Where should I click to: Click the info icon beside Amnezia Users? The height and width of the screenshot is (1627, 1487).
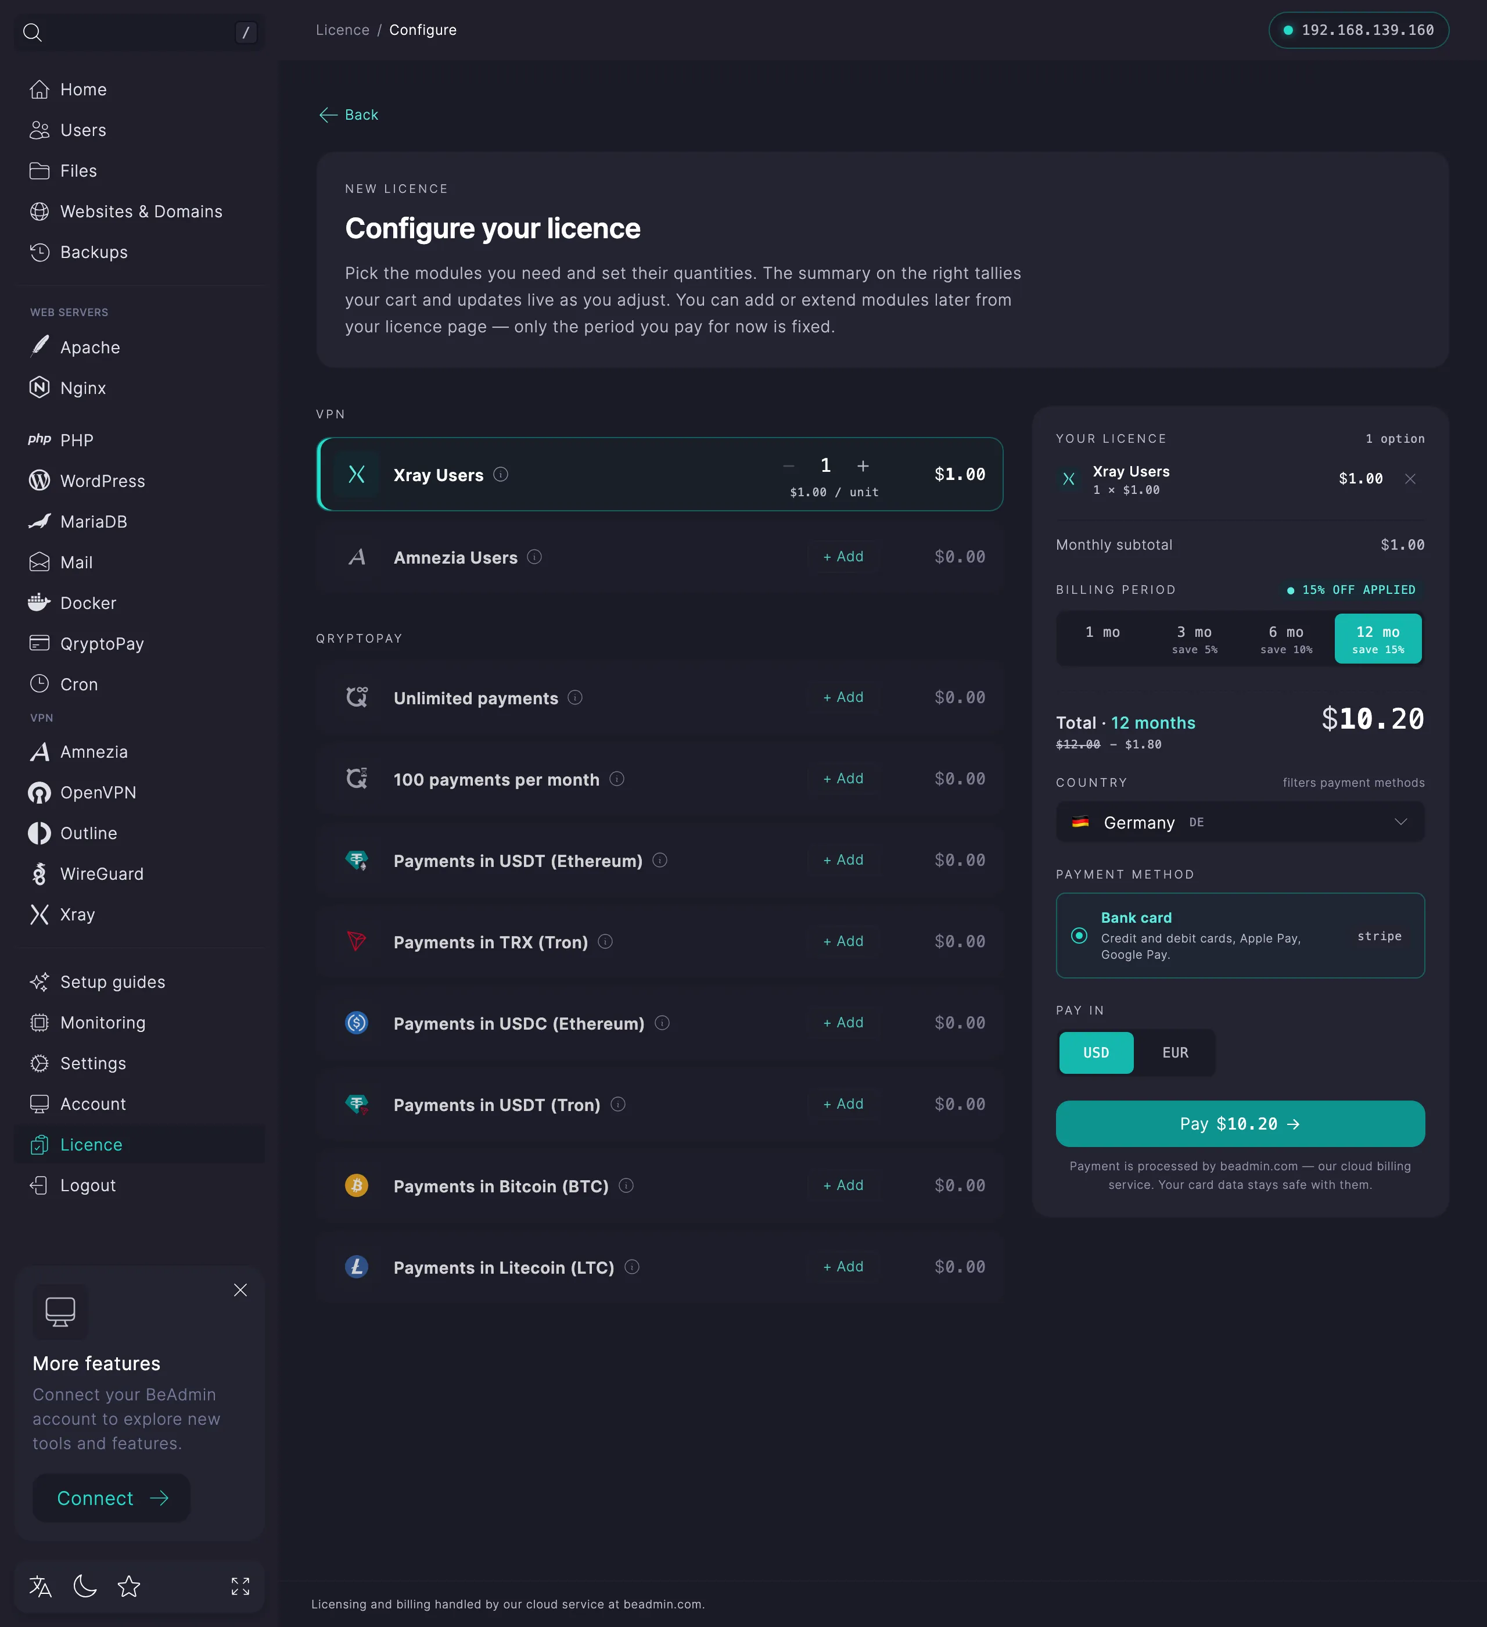tap(534, 557)
